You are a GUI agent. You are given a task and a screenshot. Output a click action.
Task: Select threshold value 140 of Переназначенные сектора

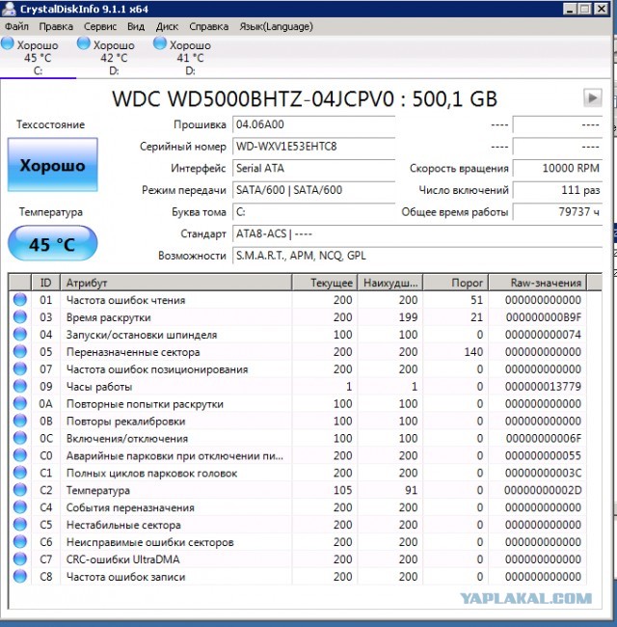pos(473,352)
